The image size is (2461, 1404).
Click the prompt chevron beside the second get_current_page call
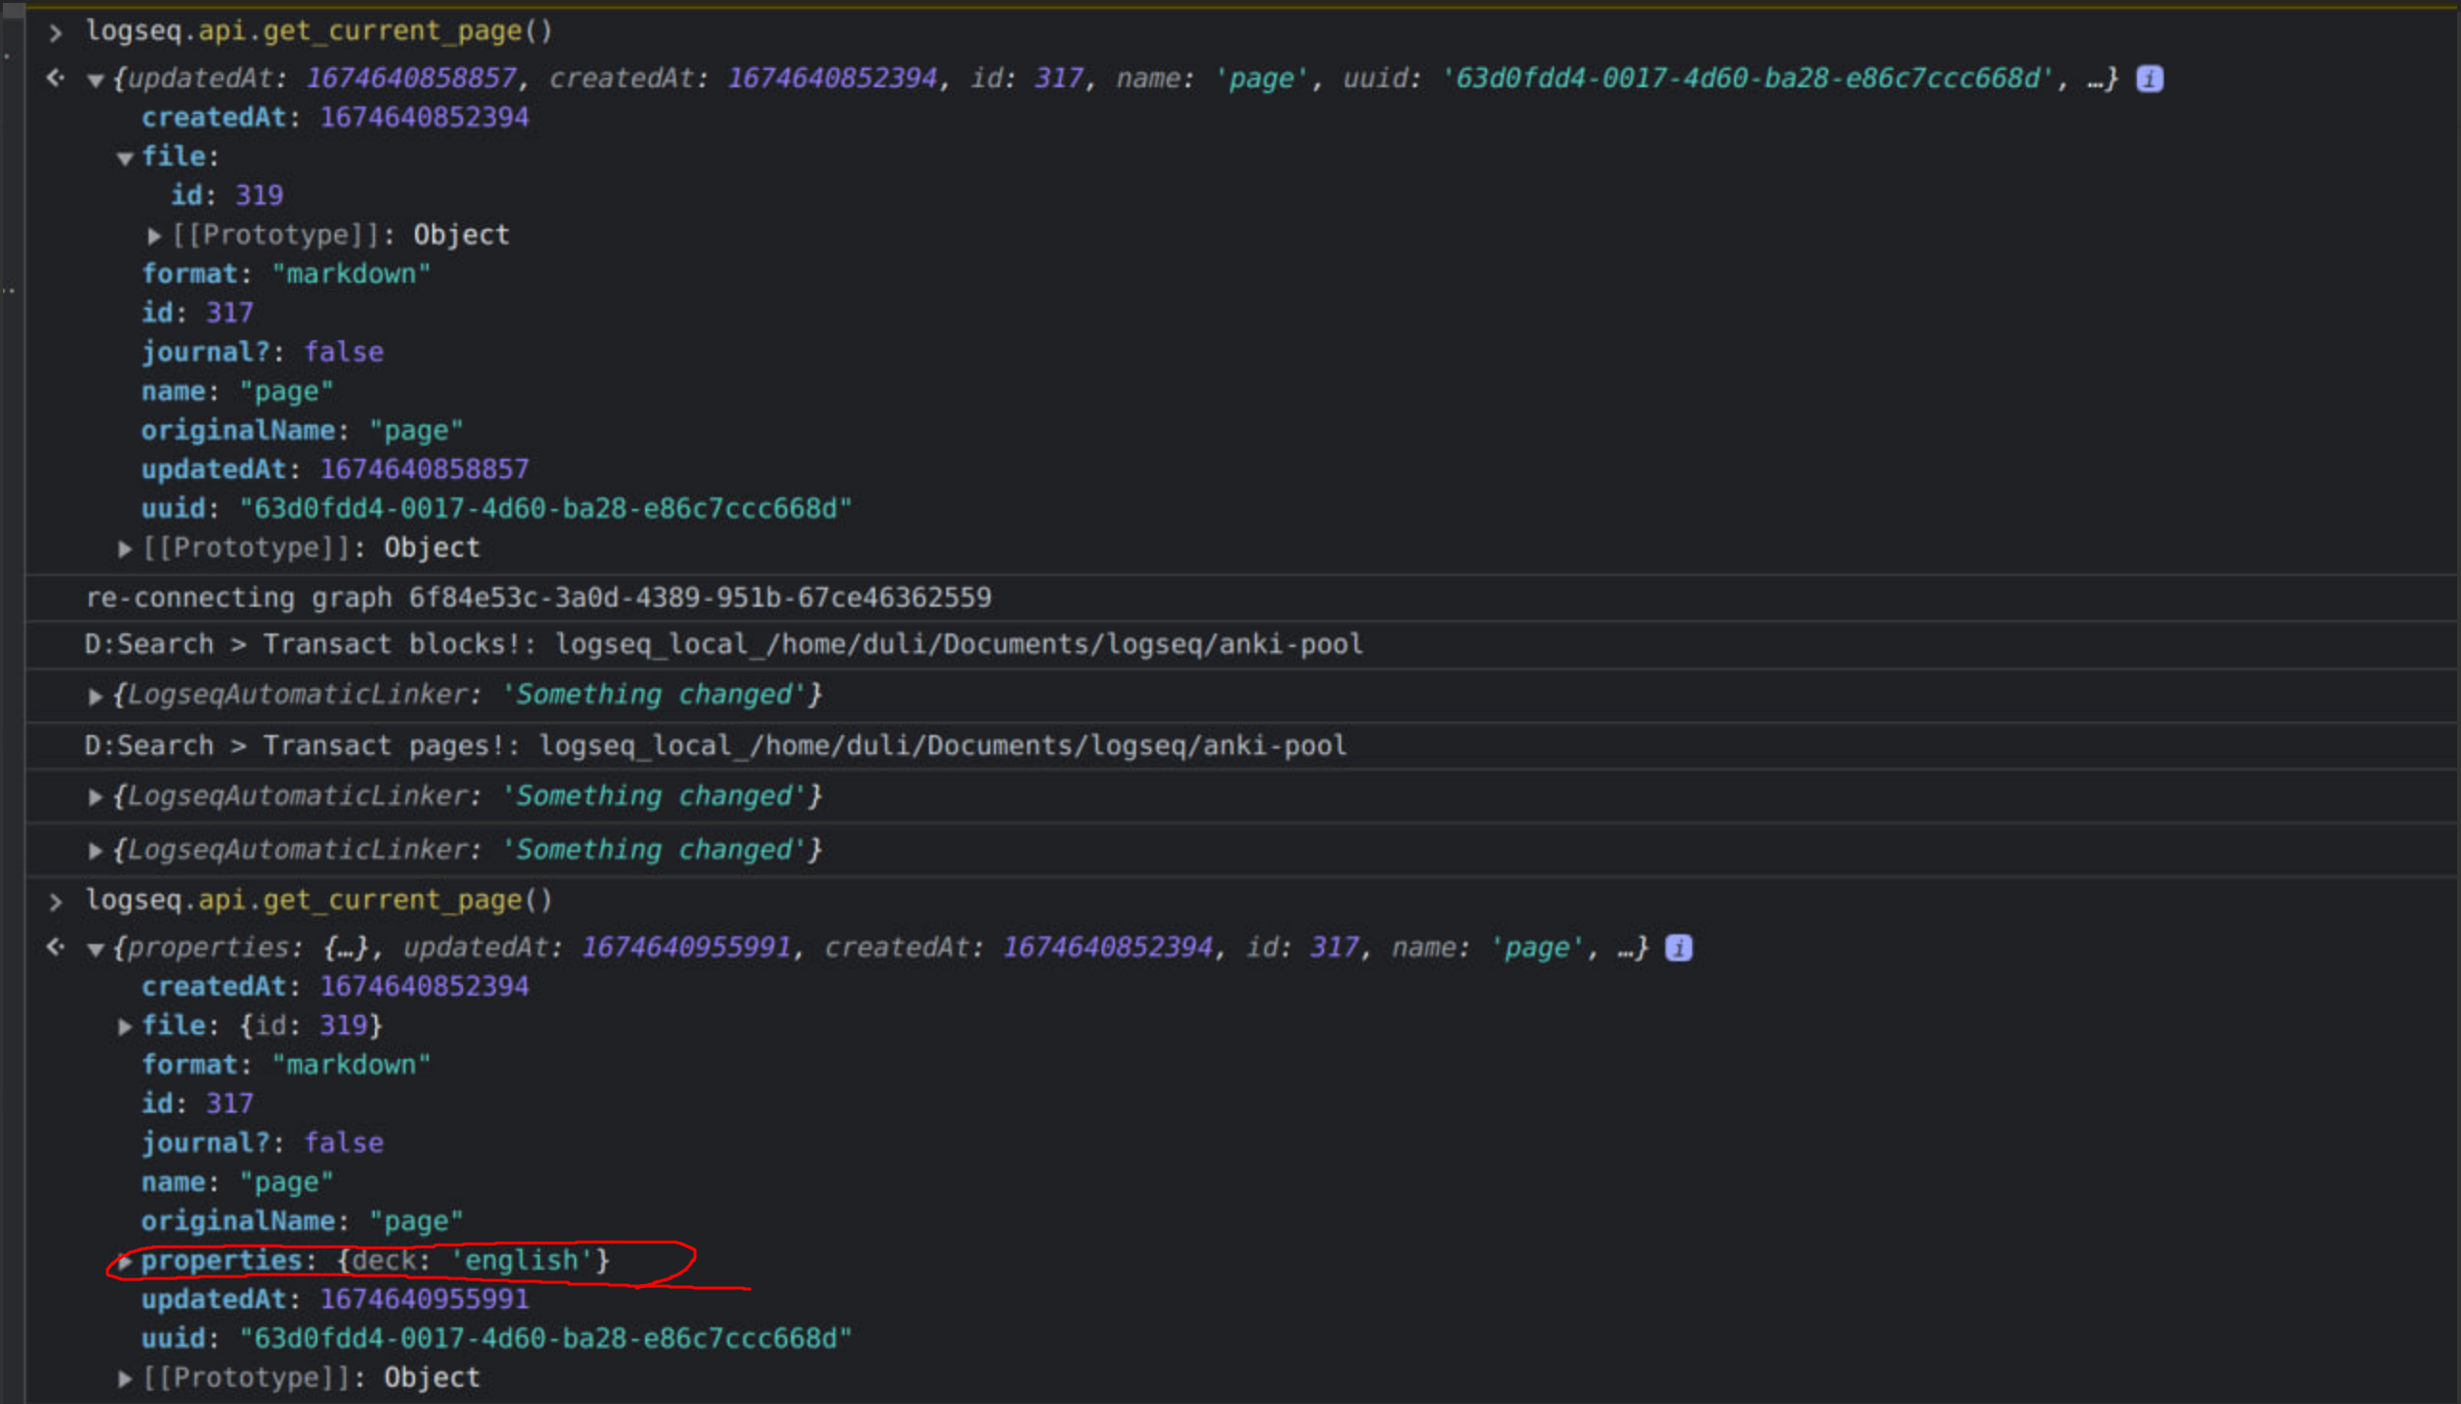pyautogui.click(x=56, y=902)
